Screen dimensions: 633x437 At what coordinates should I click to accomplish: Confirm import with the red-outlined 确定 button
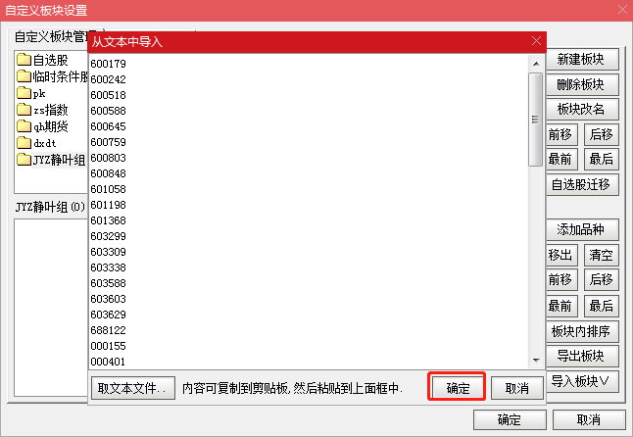[458, 388]
